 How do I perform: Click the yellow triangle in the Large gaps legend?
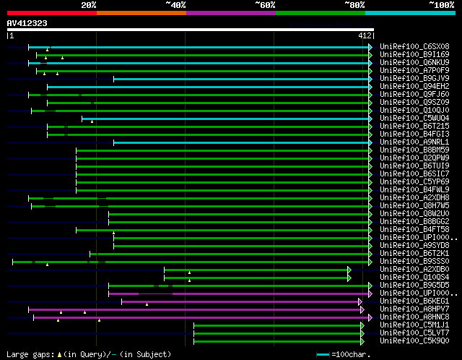click(x=59, y=354)
